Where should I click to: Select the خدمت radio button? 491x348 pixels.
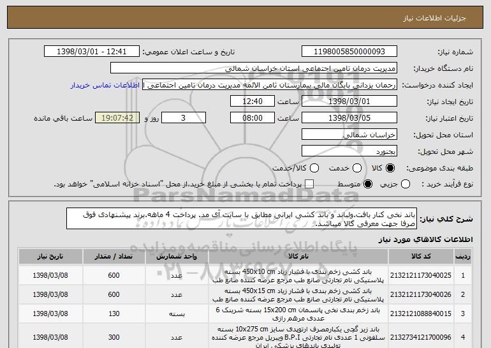tap(357, 168)
